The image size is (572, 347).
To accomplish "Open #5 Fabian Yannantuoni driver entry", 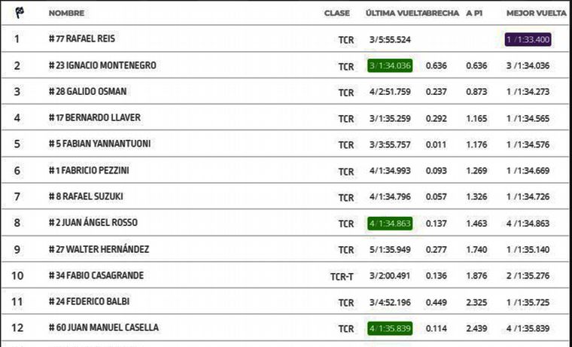I will click(99, 144).
